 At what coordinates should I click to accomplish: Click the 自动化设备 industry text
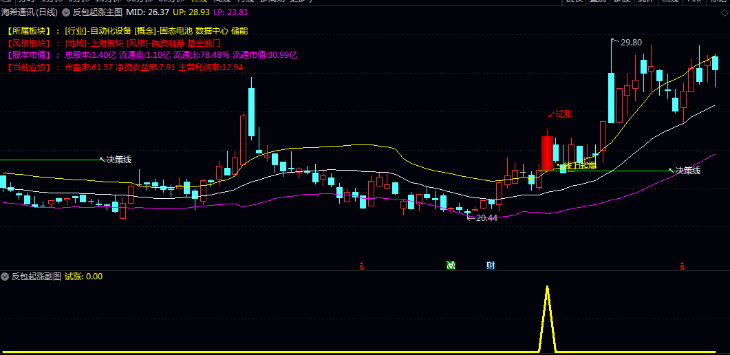point(111,31)
